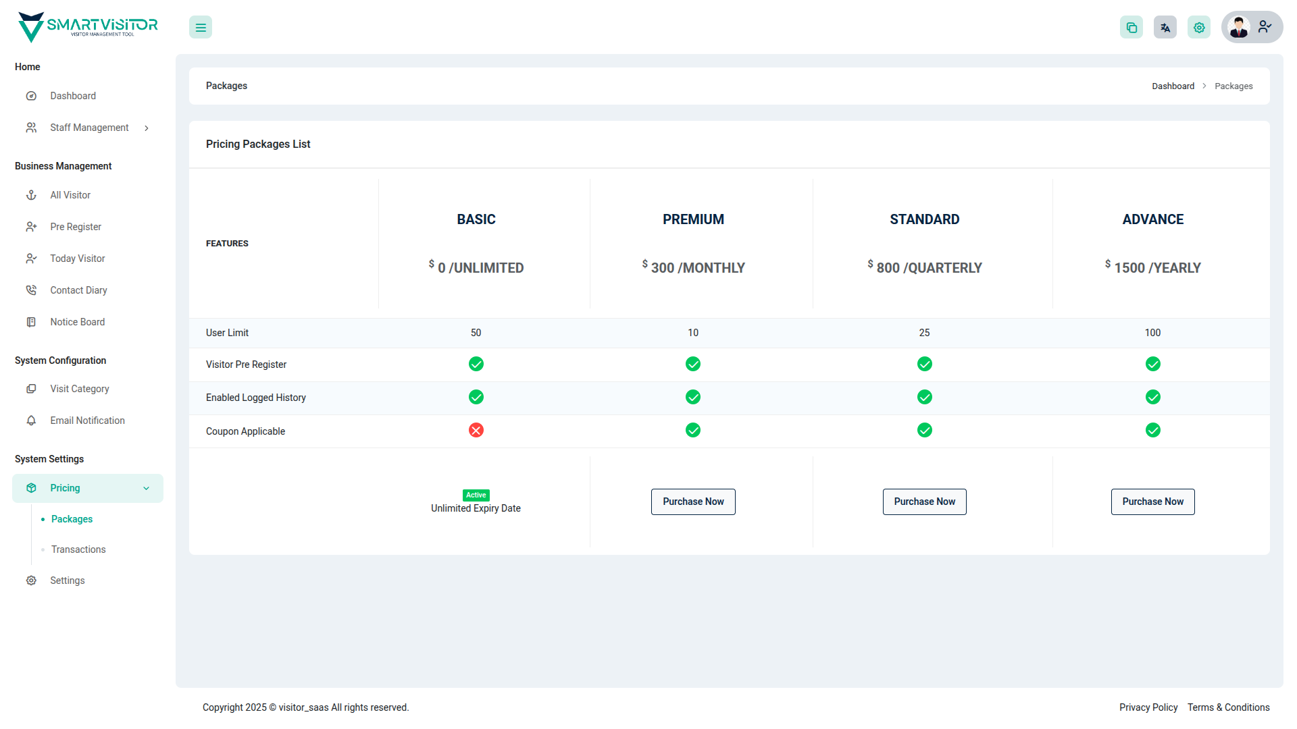This screenshot has width=1297, height=729.
Task: Click the teal gear icon in header
Action: 1199,28
